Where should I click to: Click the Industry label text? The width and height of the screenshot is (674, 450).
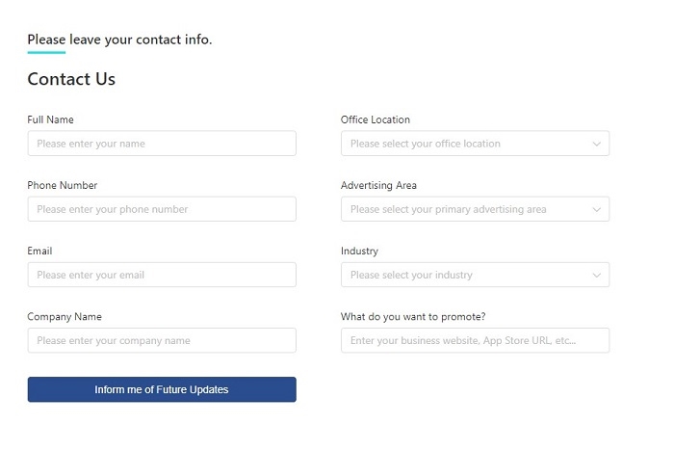point(359,251)
